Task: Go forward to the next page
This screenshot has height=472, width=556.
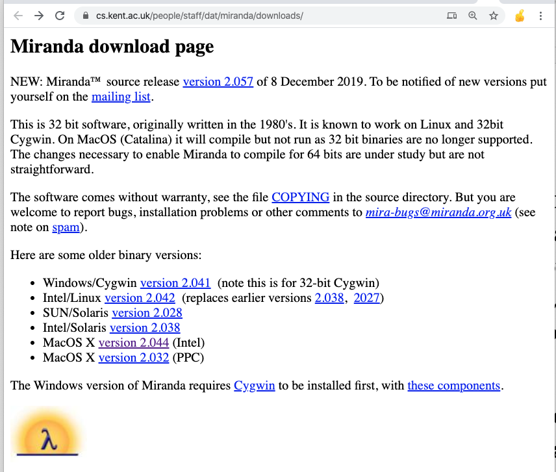Action: coord(39,16)
